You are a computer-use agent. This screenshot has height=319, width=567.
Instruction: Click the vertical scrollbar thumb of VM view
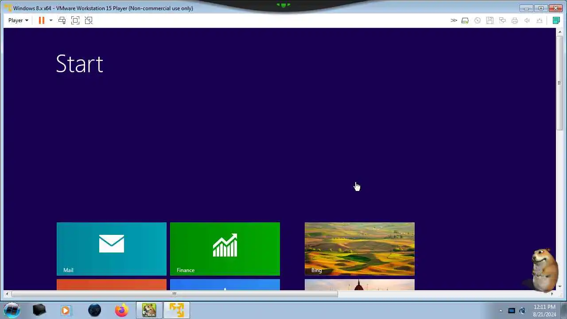(559, 83)
